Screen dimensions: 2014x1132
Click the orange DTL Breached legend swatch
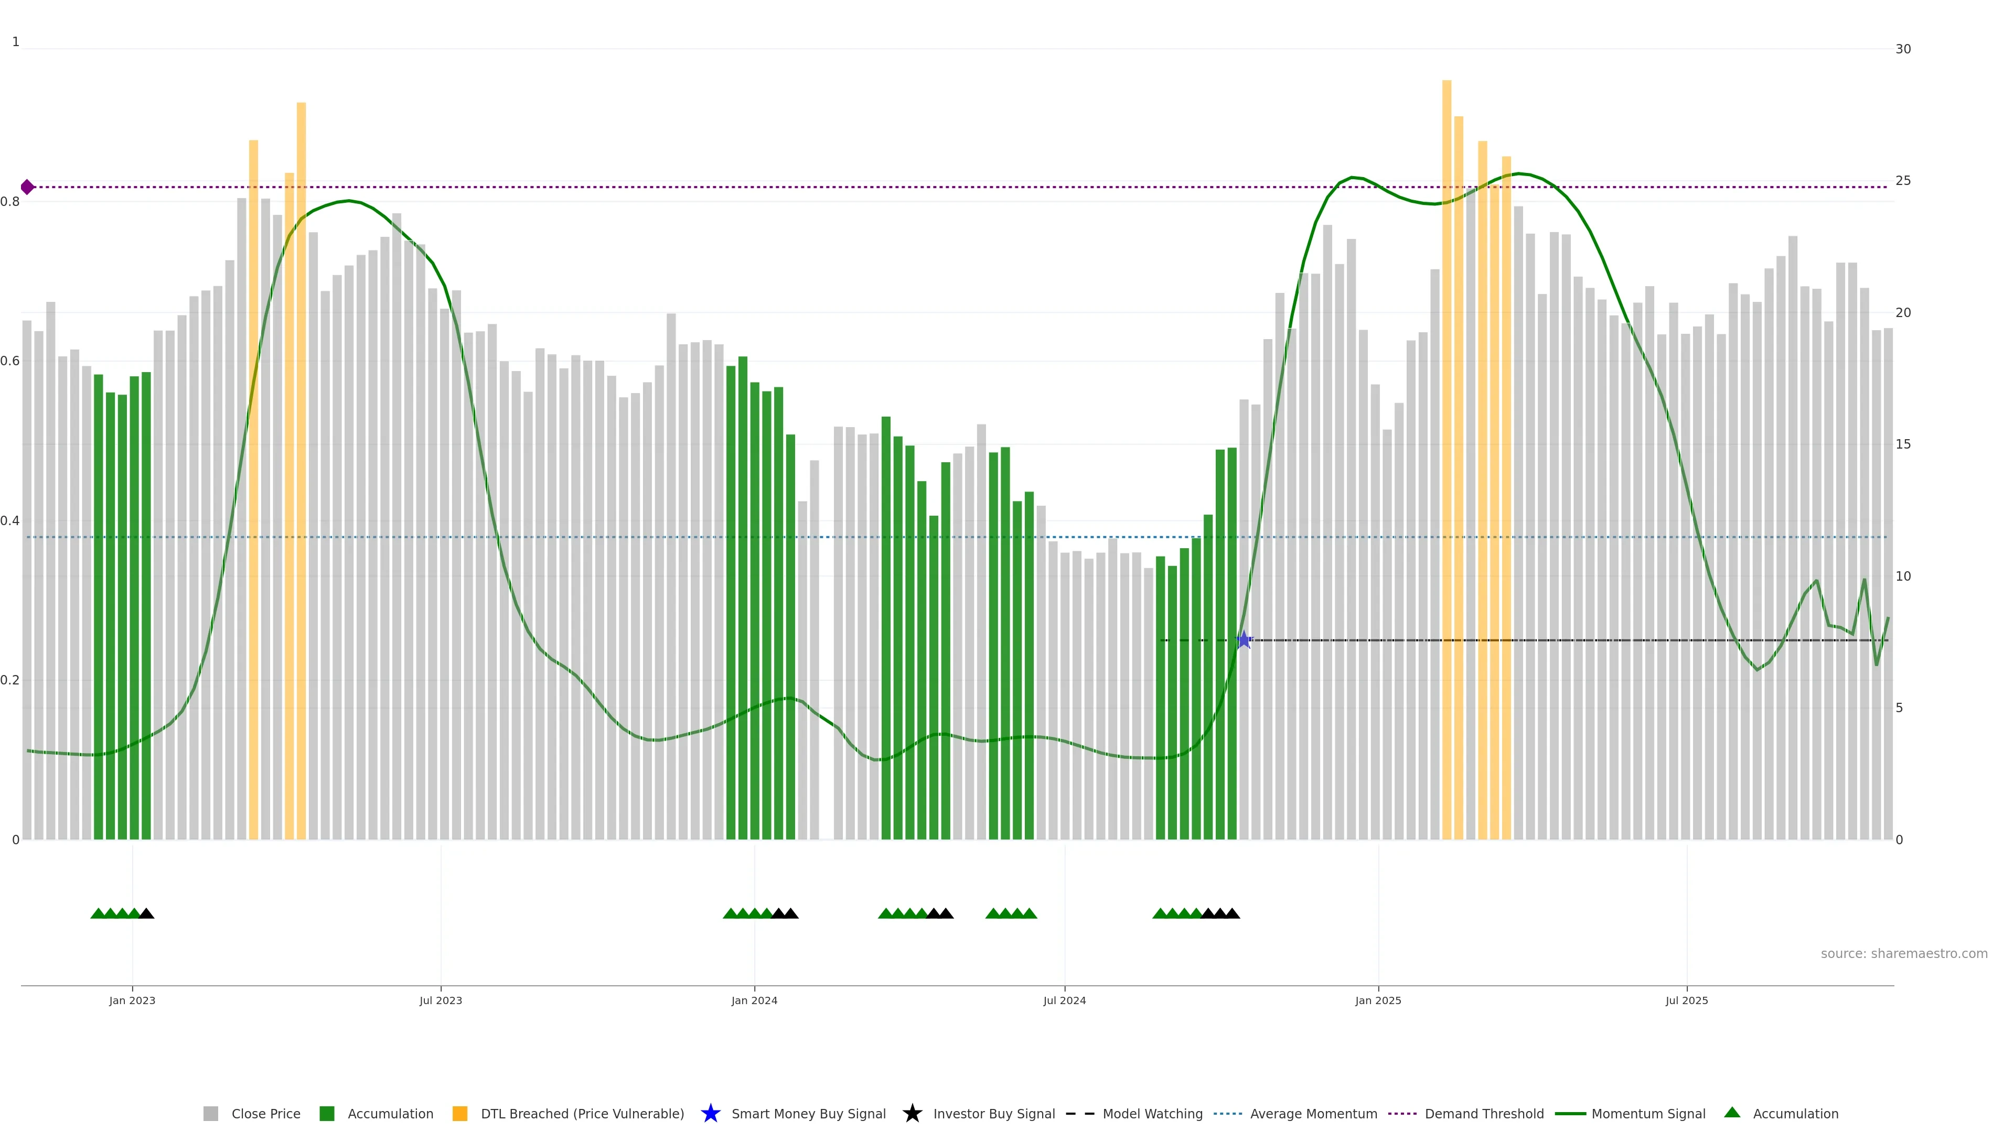pyautogui.click(x=460, y=1113)
